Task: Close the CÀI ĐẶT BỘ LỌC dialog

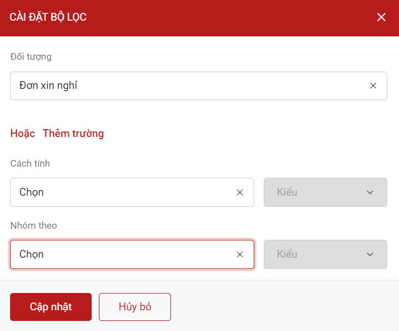Action: tap(382, 17)
